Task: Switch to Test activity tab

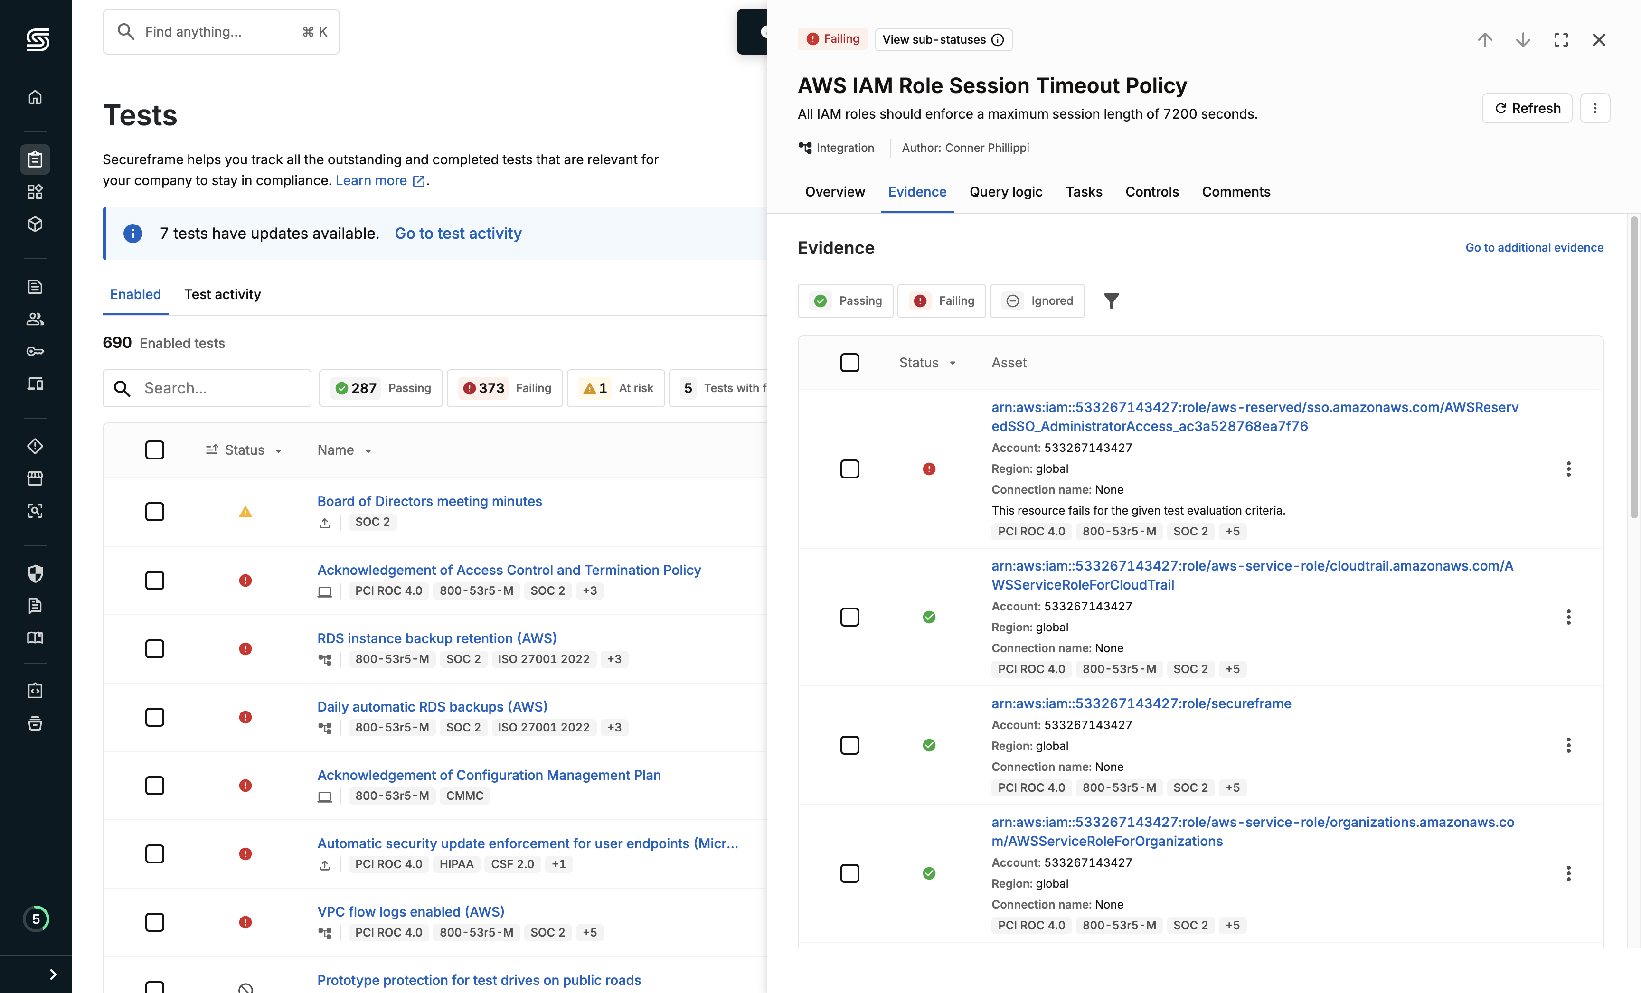Action: 222,294
